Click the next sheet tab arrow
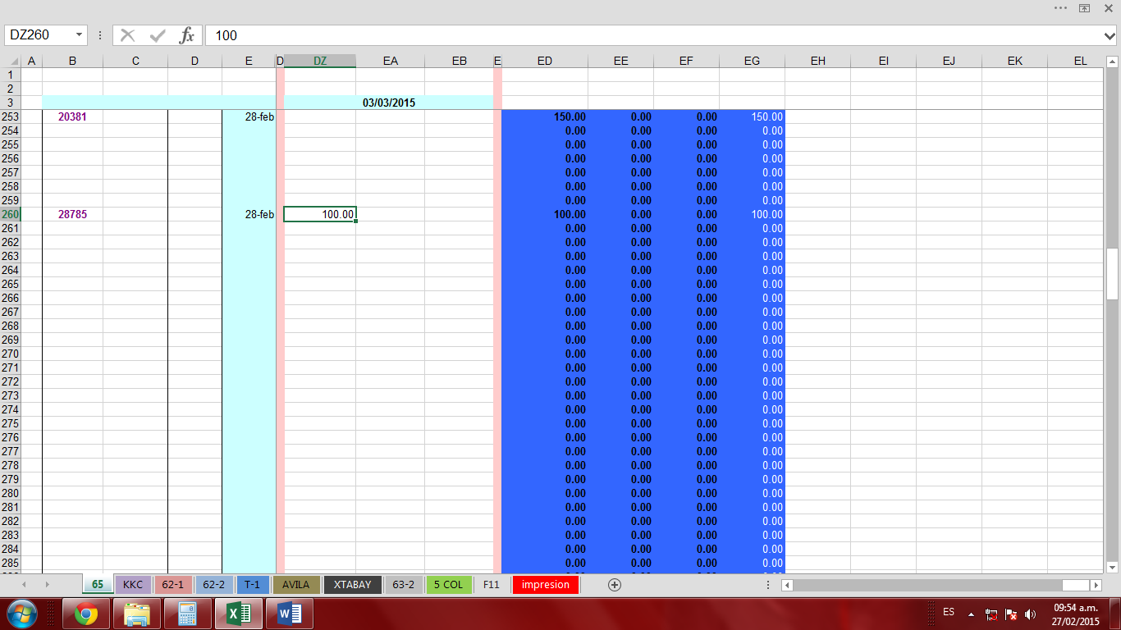 [47, 585]
